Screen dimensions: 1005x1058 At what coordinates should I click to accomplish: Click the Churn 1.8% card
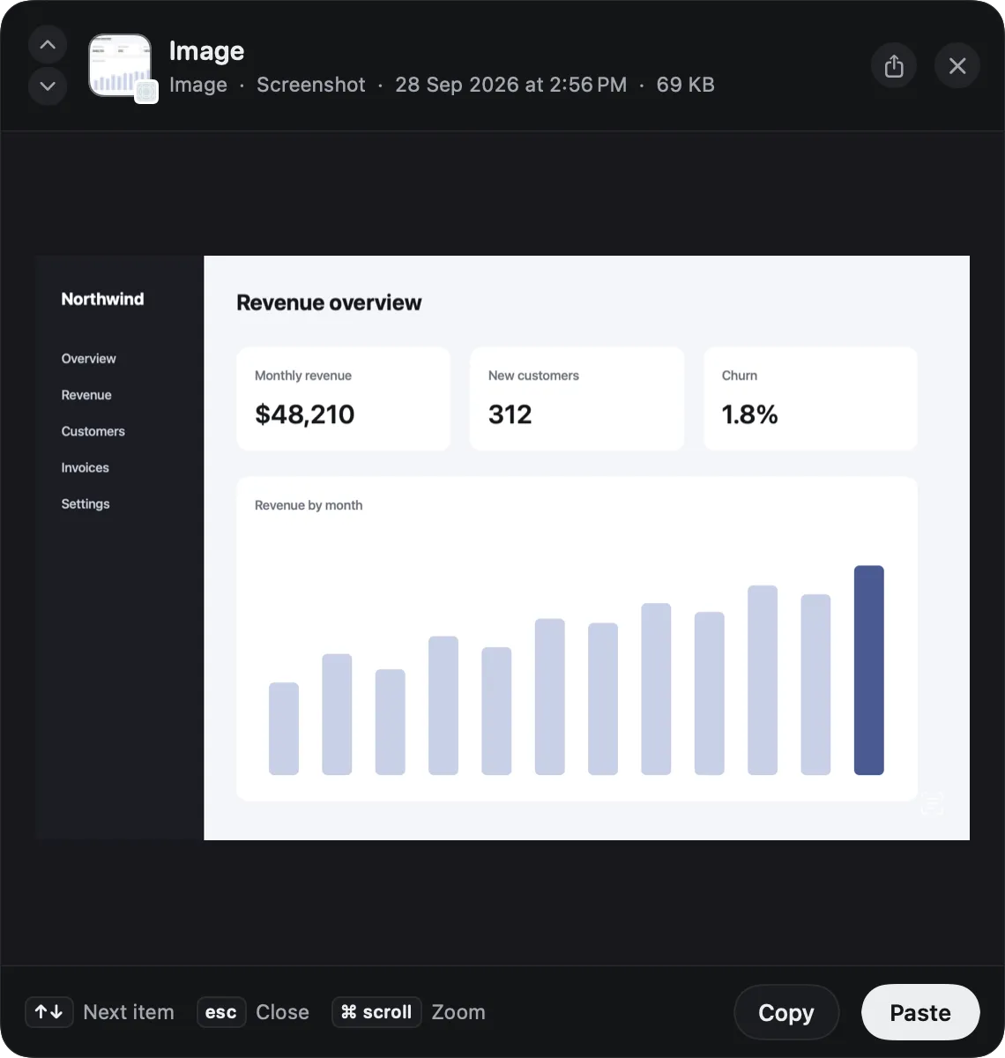(811, 399)
